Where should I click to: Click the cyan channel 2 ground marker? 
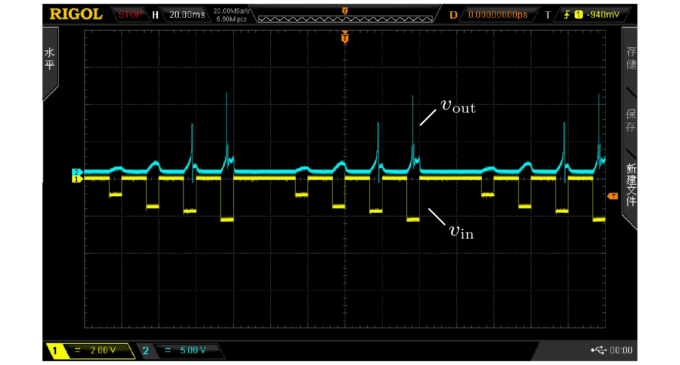coord(77,172)
